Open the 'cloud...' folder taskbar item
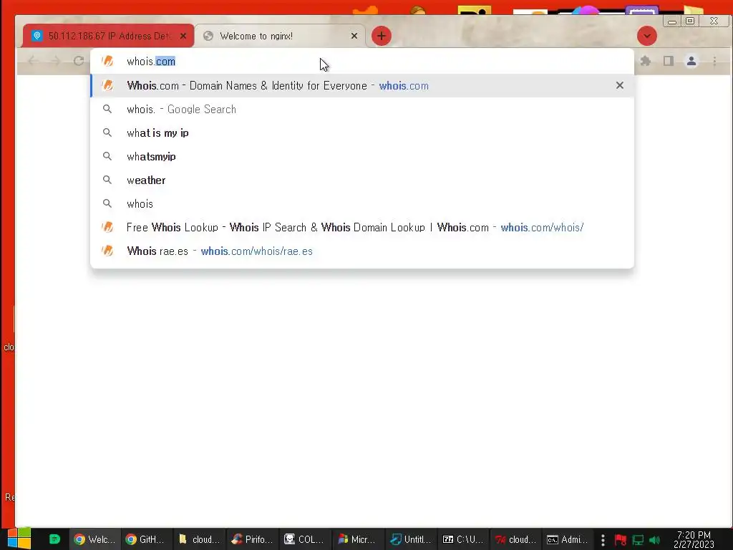733x550 pixels. point(199,539)
